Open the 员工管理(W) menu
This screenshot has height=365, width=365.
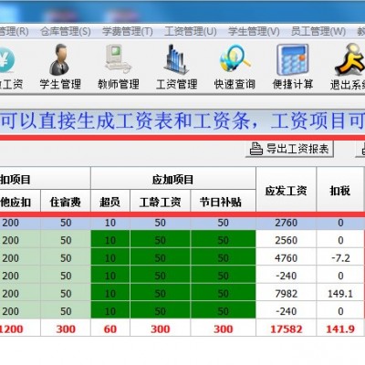pyautogui.click(x=318, y=31)
